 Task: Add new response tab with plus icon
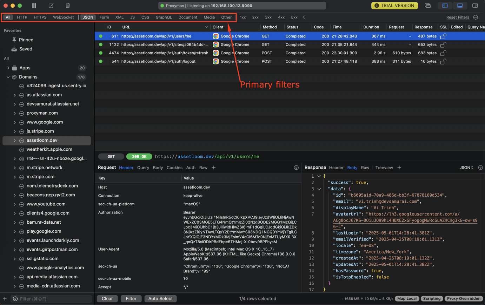click(399, 168)
